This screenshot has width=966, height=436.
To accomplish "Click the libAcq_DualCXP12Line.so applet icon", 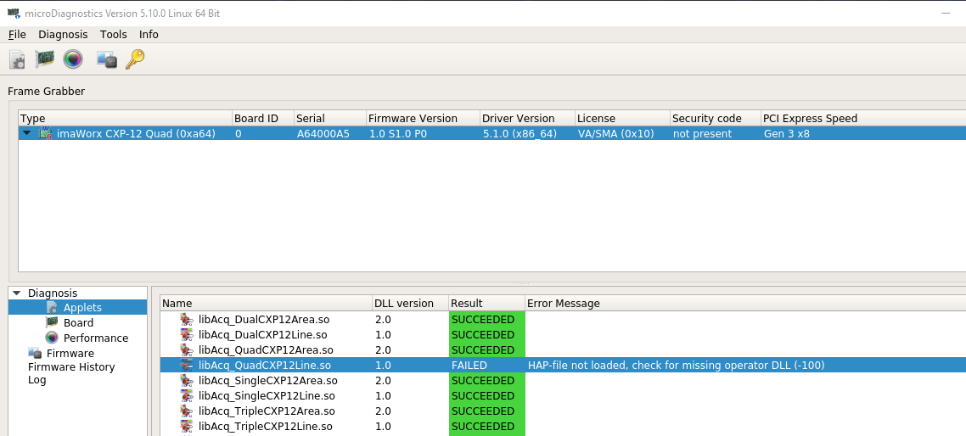I will 186,334.
